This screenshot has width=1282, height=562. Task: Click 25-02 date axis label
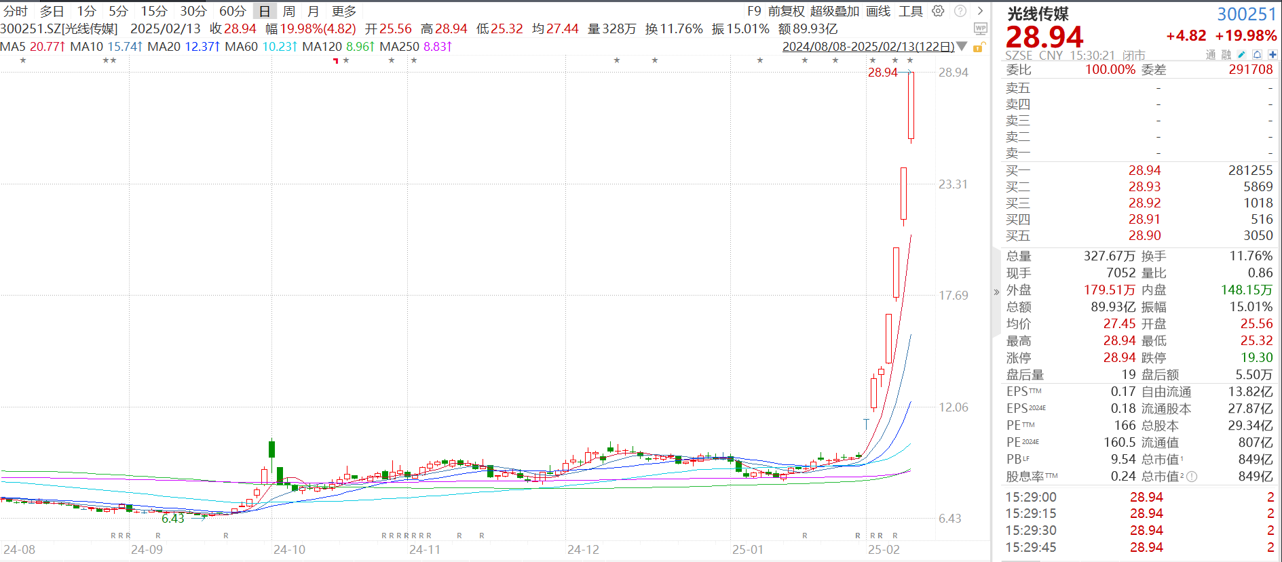coord(884,550)
